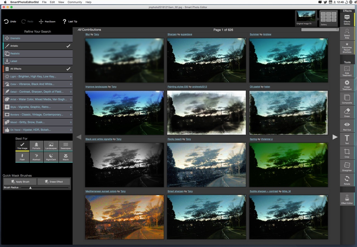The height and width of the screenshot is (247, 357).
Task: Expand Mood - Gritty, Snow, Dusk category
Action: 38,122
